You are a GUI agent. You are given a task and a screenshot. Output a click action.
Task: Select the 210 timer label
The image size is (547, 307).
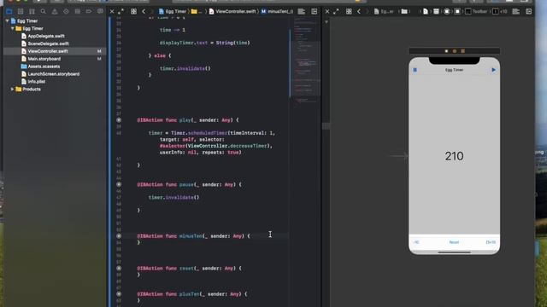coord(454,156)
